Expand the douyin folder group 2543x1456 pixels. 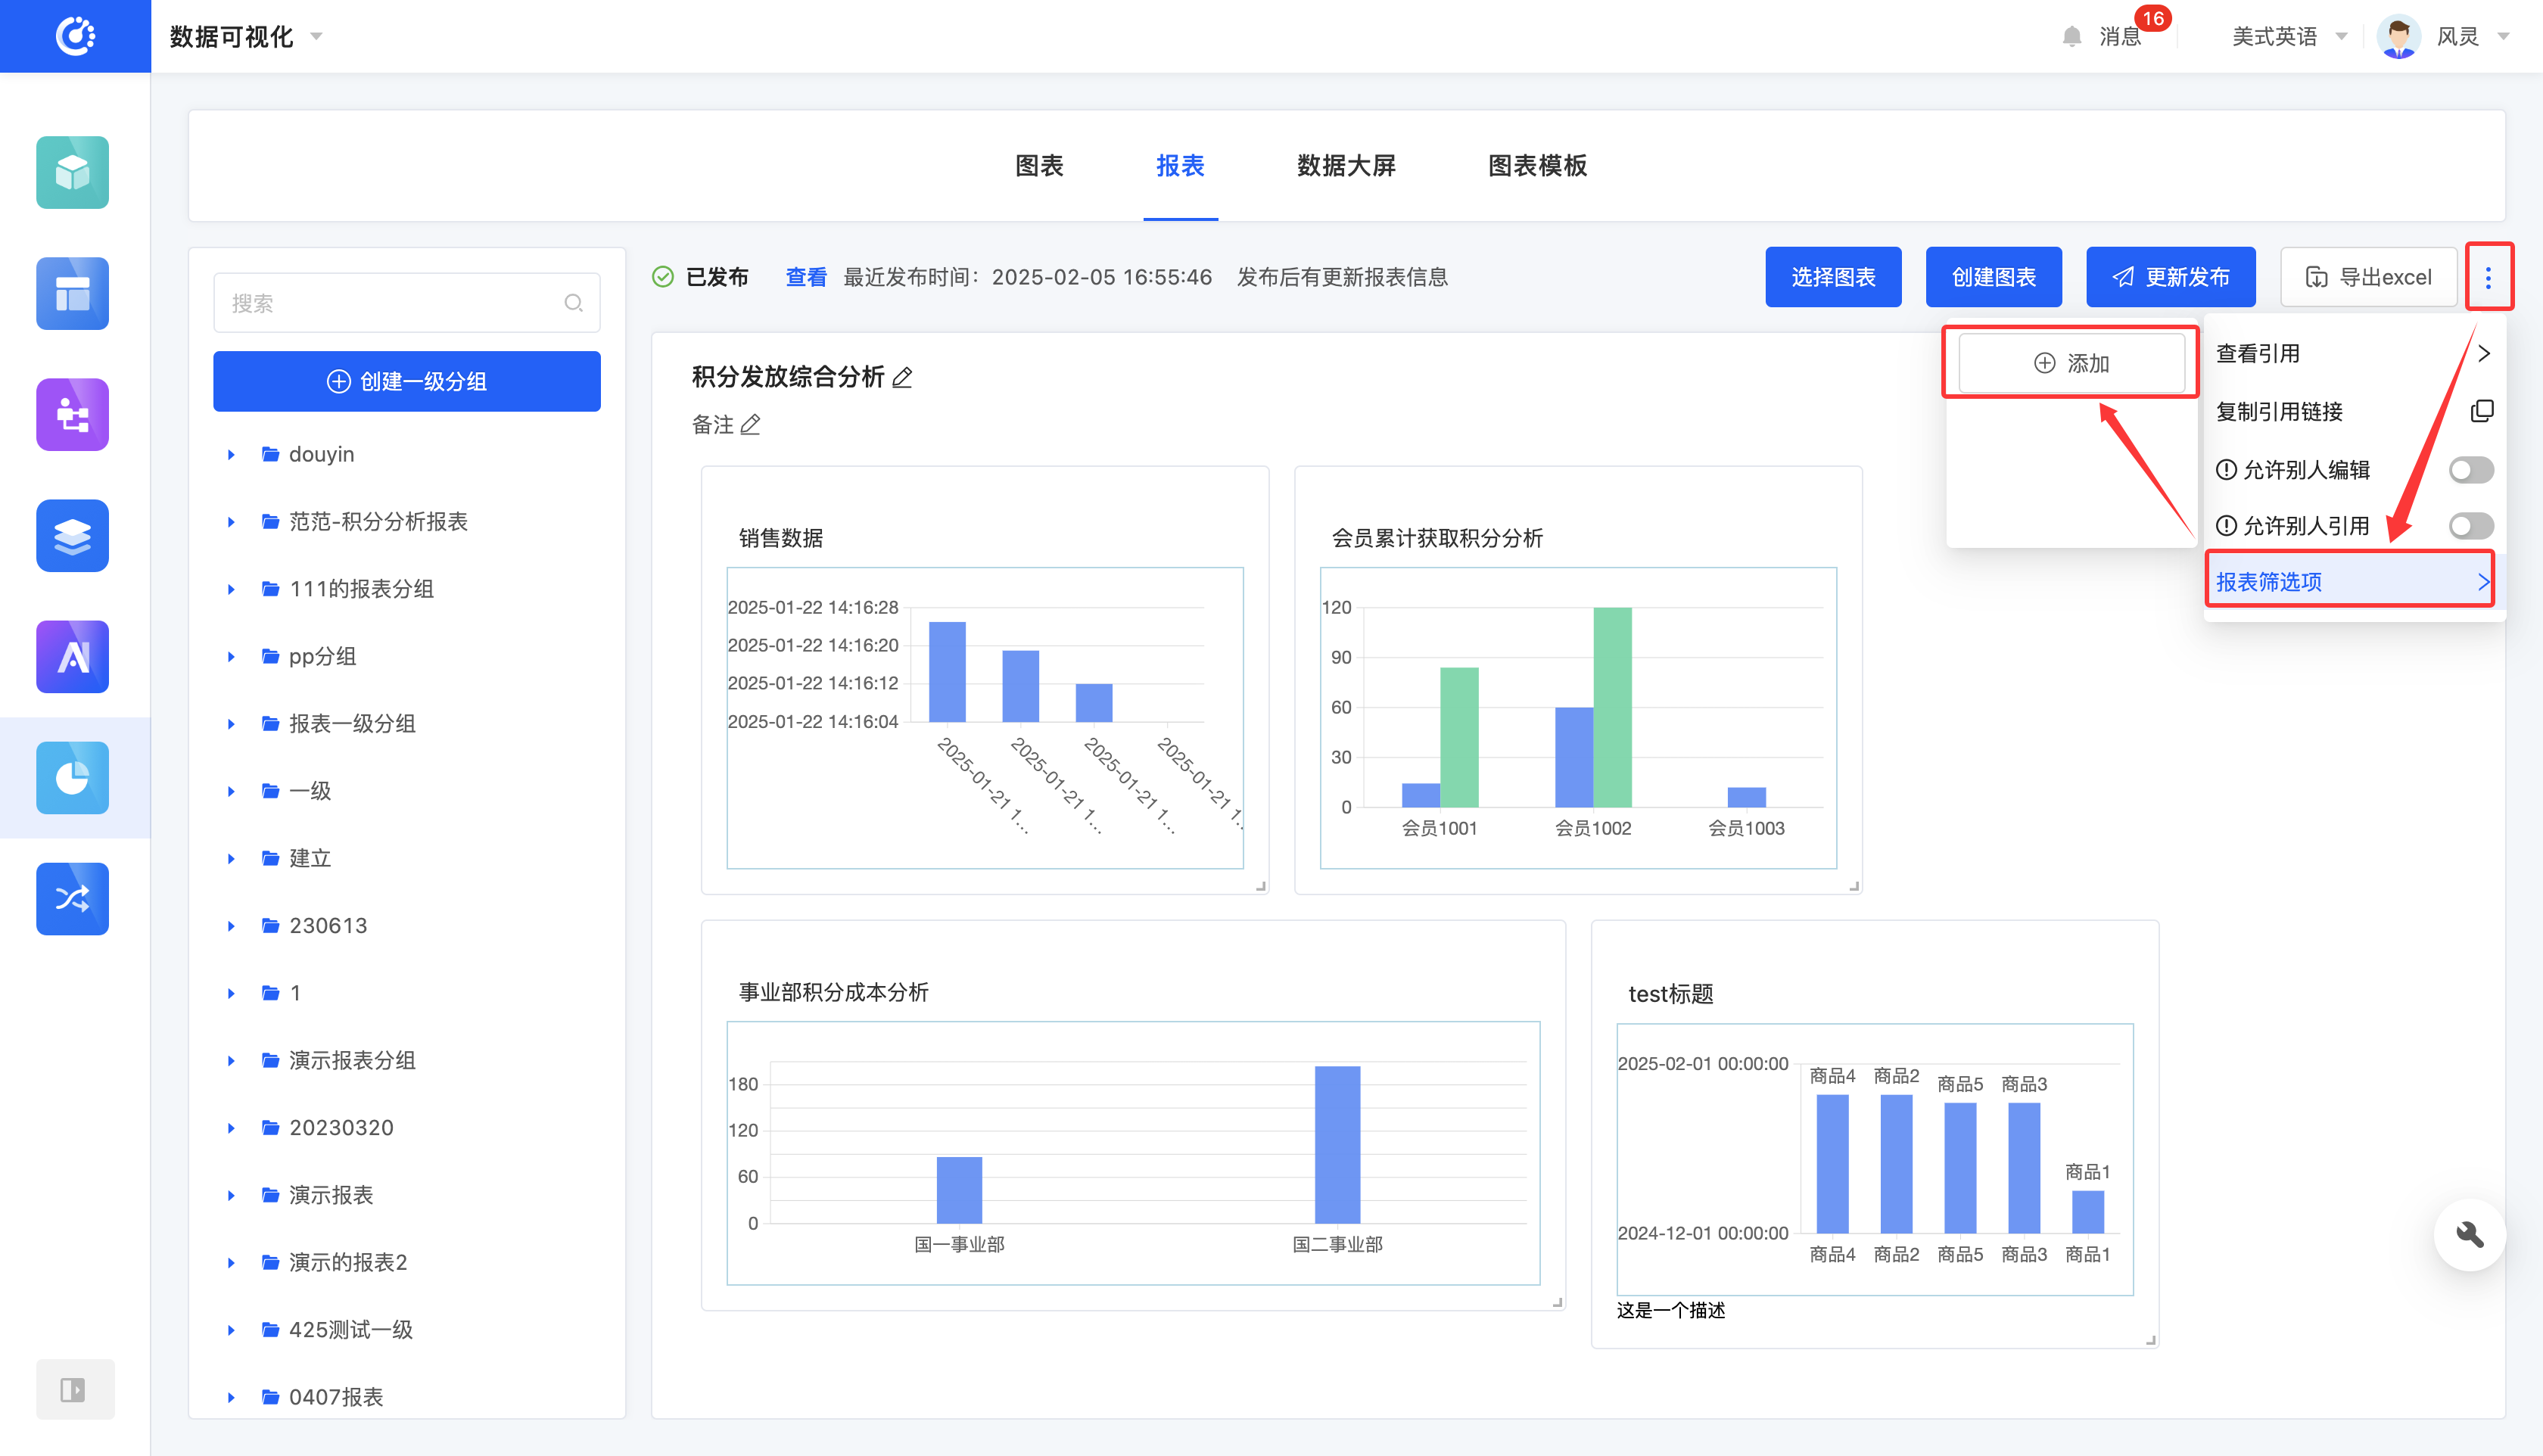pyautogui.click(x=231, y=455)
